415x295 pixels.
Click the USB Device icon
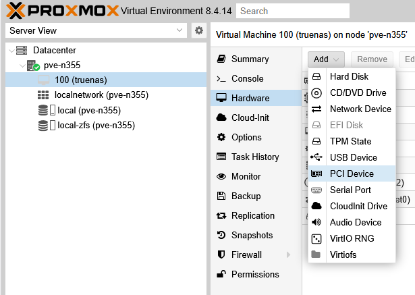point(316,157)
